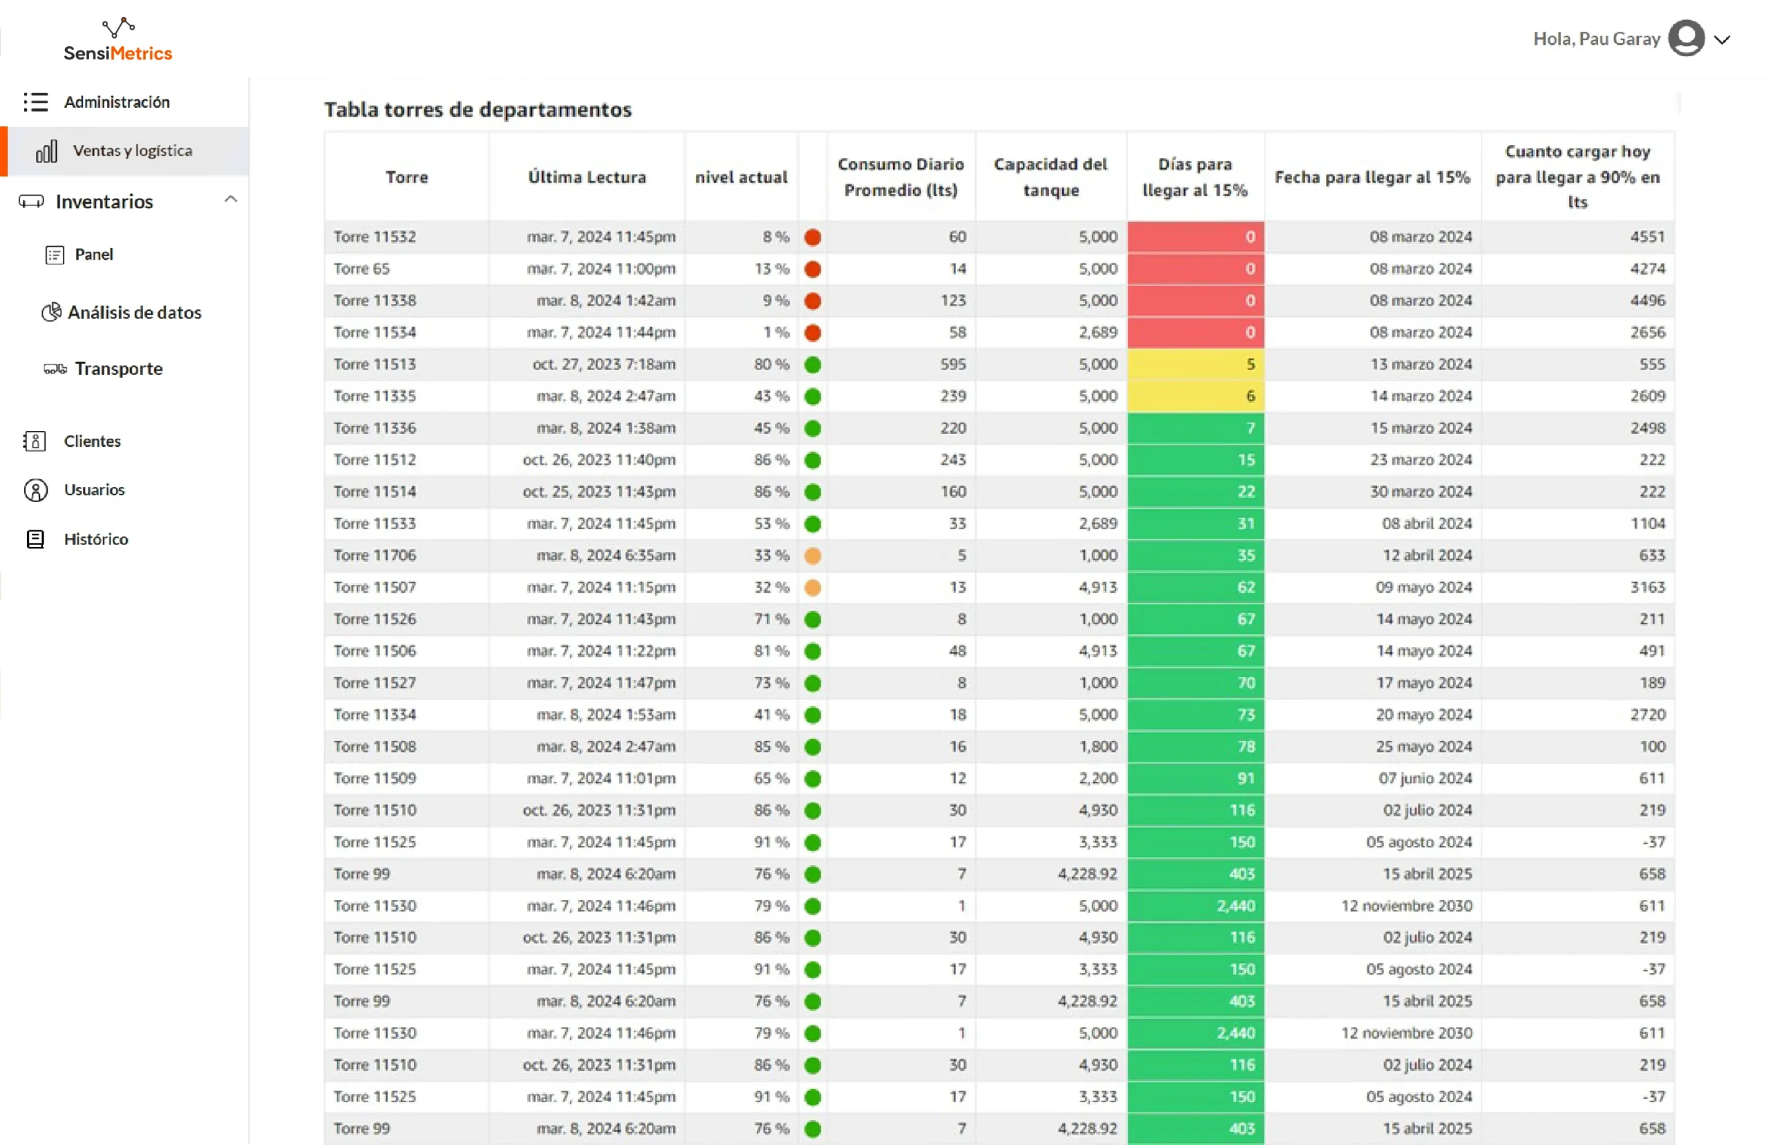1768x1145 pixels.
Task: Click green status dot for Torre 11533
Action: click(x=813, y=524)
